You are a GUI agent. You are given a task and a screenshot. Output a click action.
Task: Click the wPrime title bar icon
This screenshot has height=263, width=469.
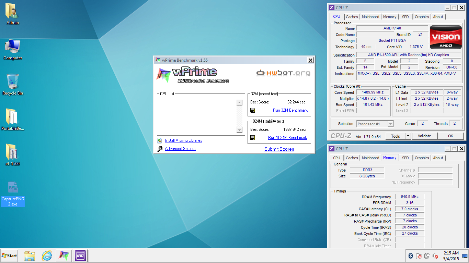pos(158,60)
